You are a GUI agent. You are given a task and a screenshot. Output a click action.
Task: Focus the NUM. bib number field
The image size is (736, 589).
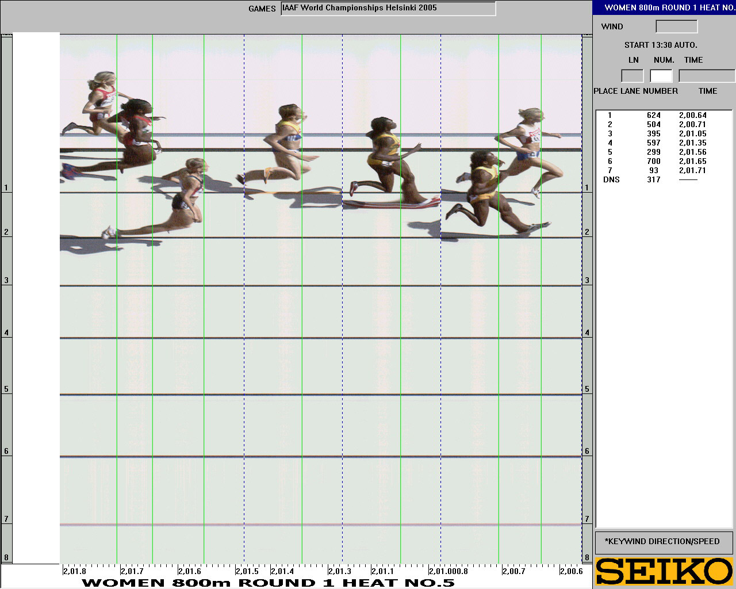(x=661, y=76)
